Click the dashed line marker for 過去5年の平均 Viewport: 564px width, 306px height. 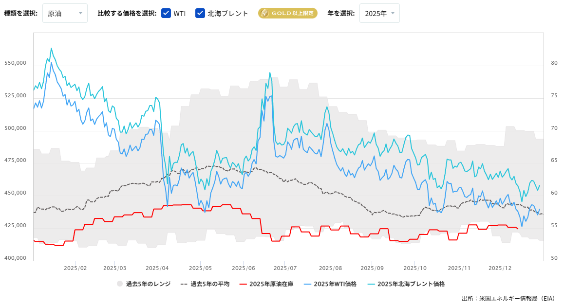[183, 284]
